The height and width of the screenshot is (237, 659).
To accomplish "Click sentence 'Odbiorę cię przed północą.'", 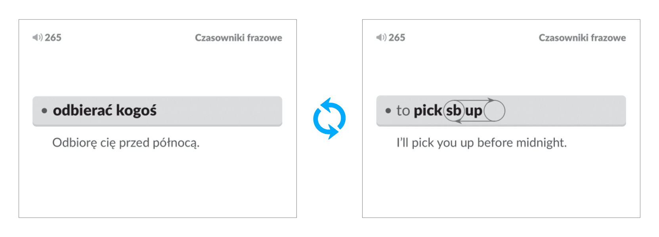I will pos(126,143).
